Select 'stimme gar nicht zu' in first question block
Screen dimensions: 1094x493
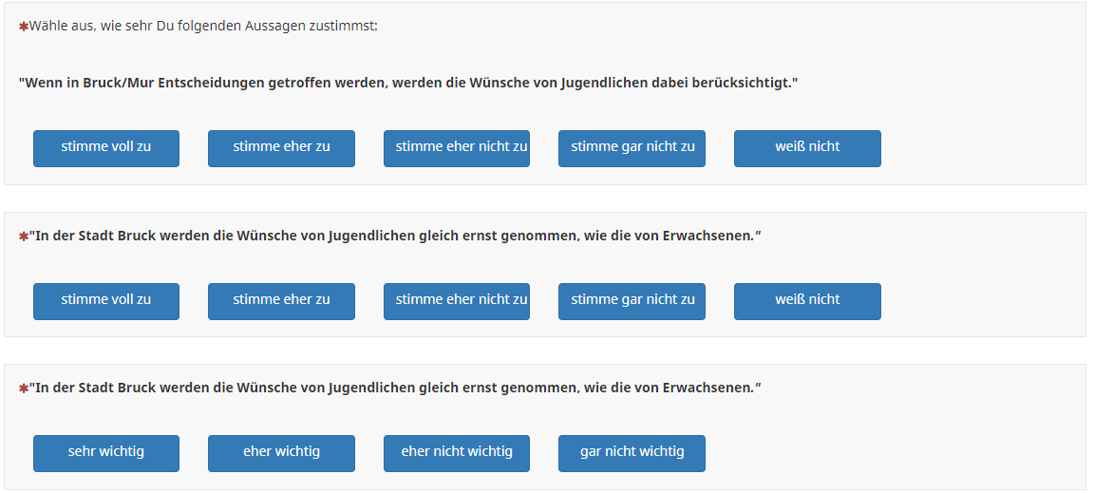click(632, 148)
